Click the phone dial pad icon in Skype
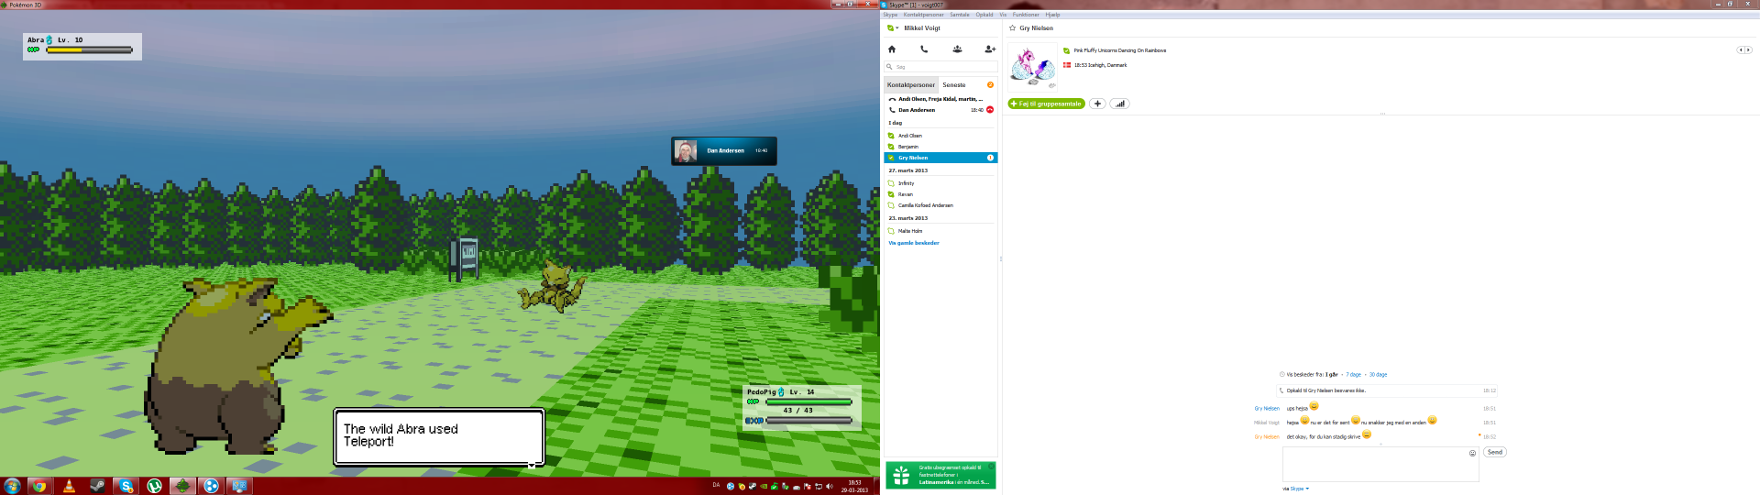 [x=924, y=49]
